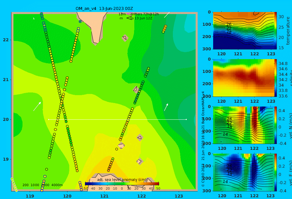Click the magenta drifter arrow legend symbol

point(129,14)
